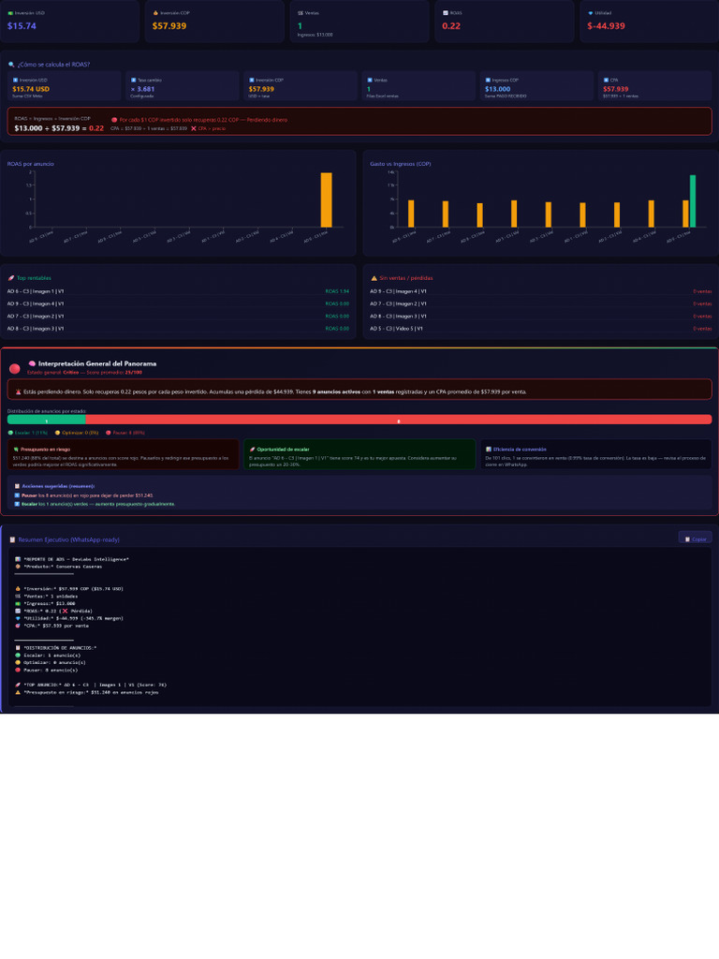Screen dimensions: 719x959
Task: Click the icon in the Ingresos COP calculation box
Action: 488,81
